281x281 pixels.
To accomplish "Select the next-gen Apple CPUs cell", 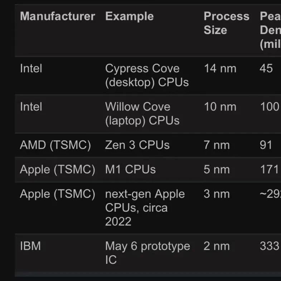I will click(x=145, y=208).
